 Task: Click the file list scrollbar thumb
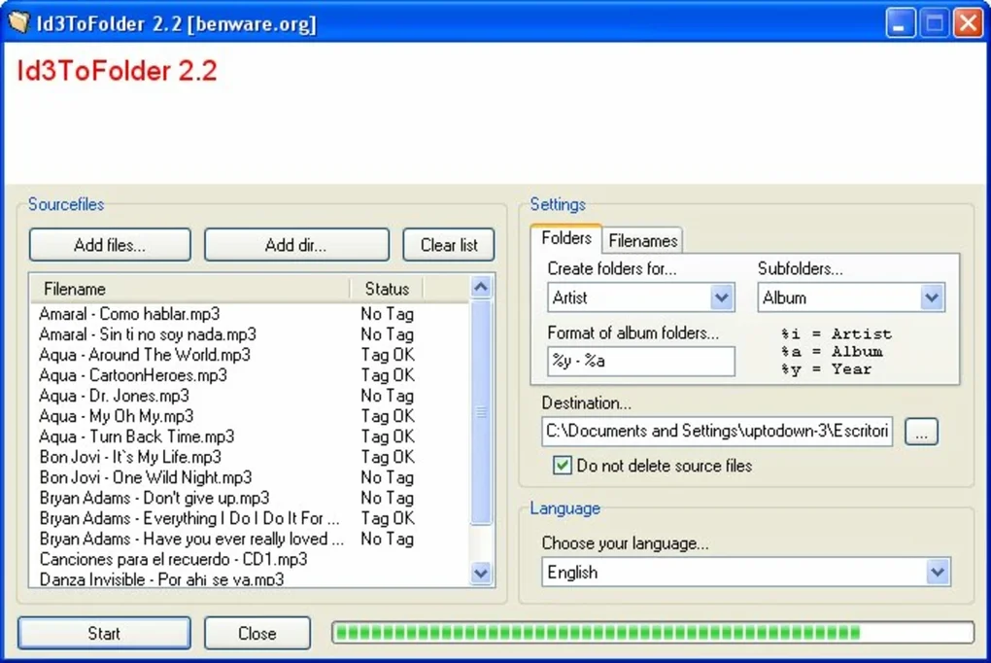(482, 412)
